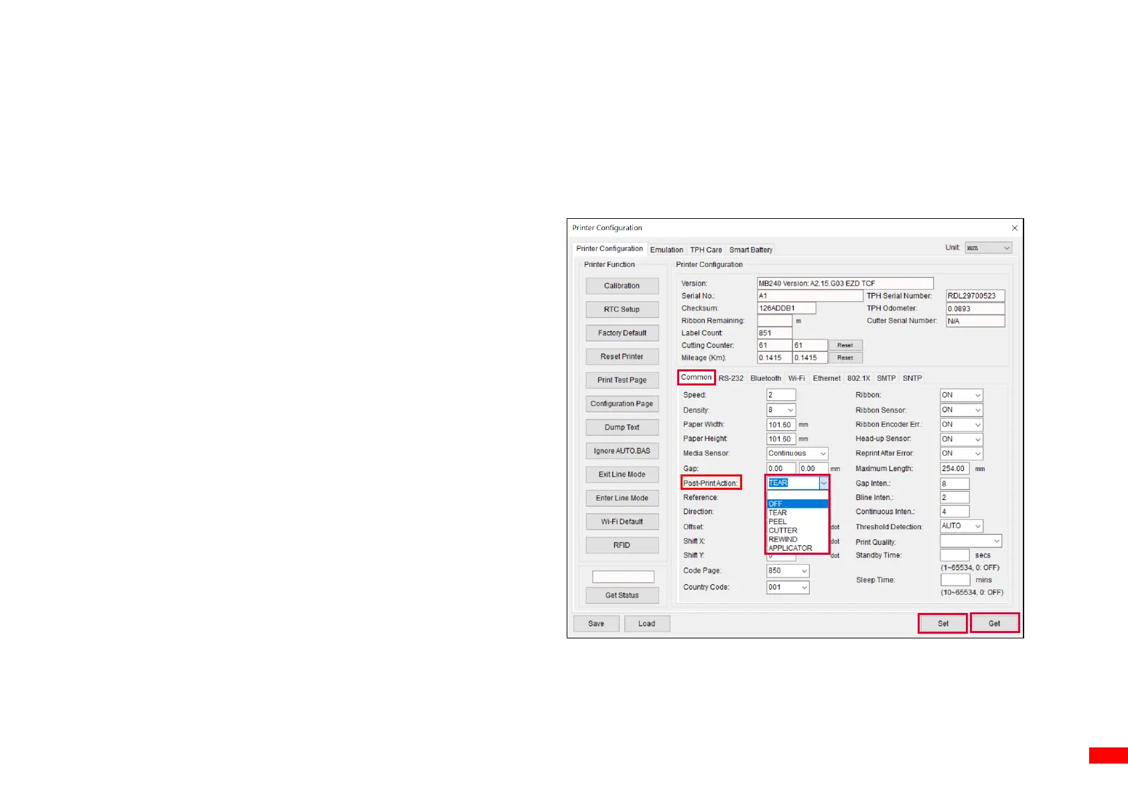1128x797 pixels.
Task: Open the 802.1X tab
Action: point(859,378)
